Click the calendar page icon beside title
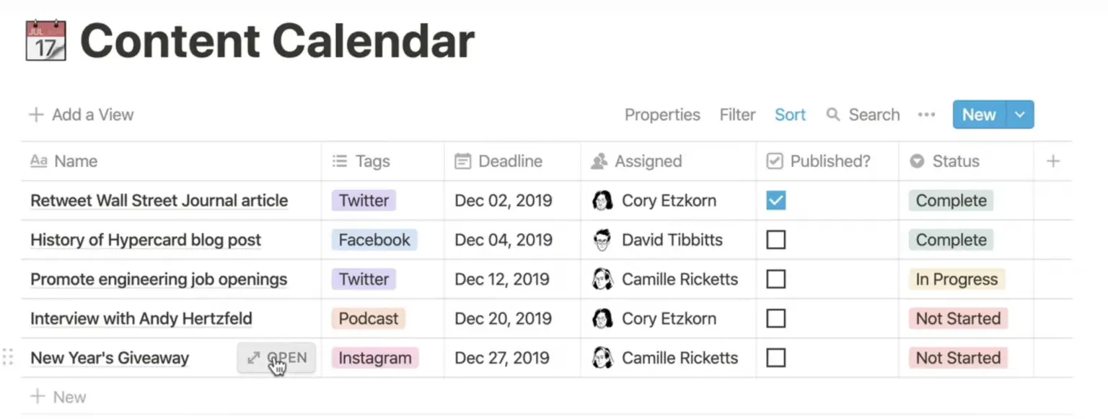 click(x=45, y=40)
